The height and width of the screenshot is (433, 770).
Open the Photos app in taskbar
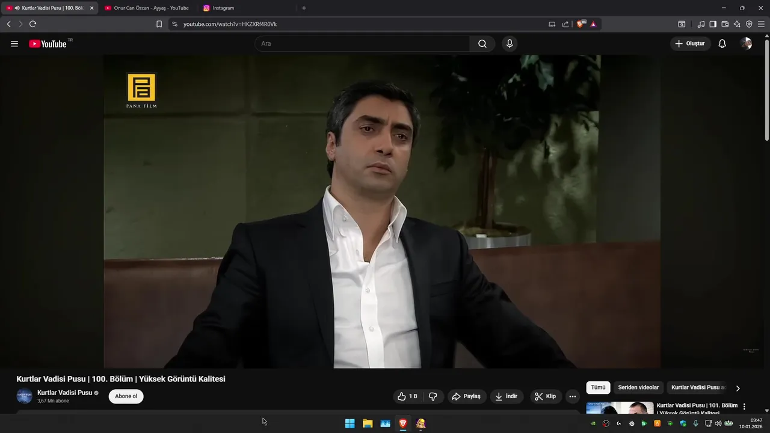tap(386, 423)
